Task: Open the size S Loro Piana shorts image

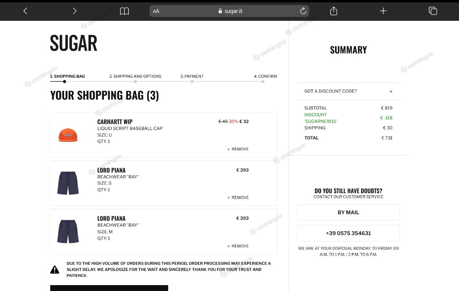Action: click(68, 183)
